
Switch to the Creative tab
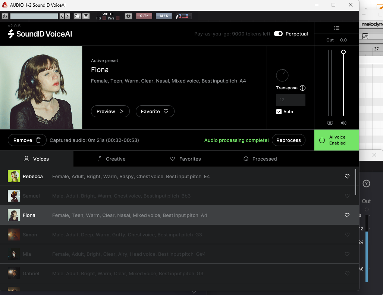(112, 159)
